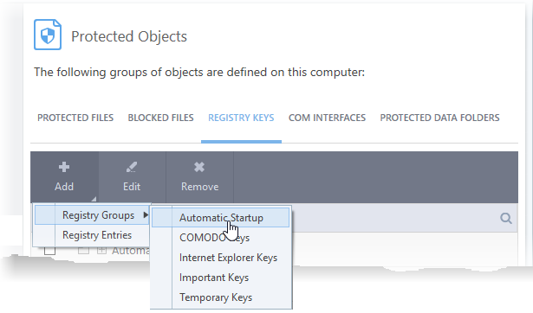Screen dimensions: 533x313
Task: Open the Add button dropdown corner arrow
Action: click(x=94, y=199)
